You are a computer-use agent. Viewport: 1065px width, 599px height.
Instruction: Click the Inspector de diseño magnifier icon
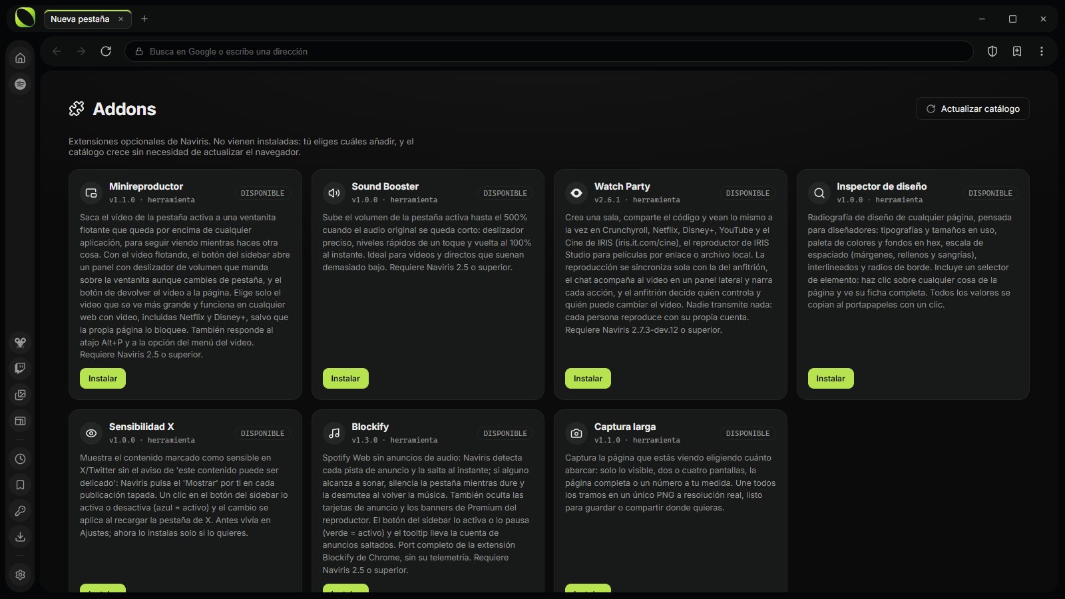click(819, 193)
